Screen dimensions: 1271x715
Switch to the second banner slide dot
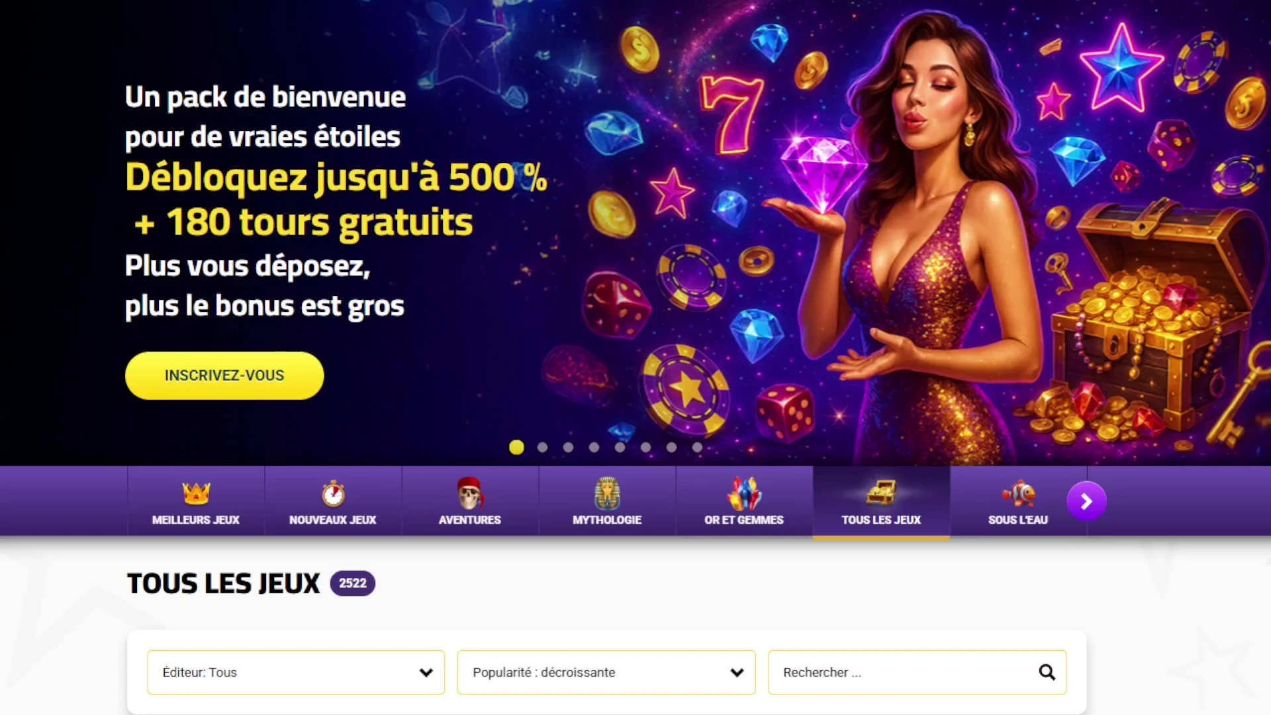[542, 448]
